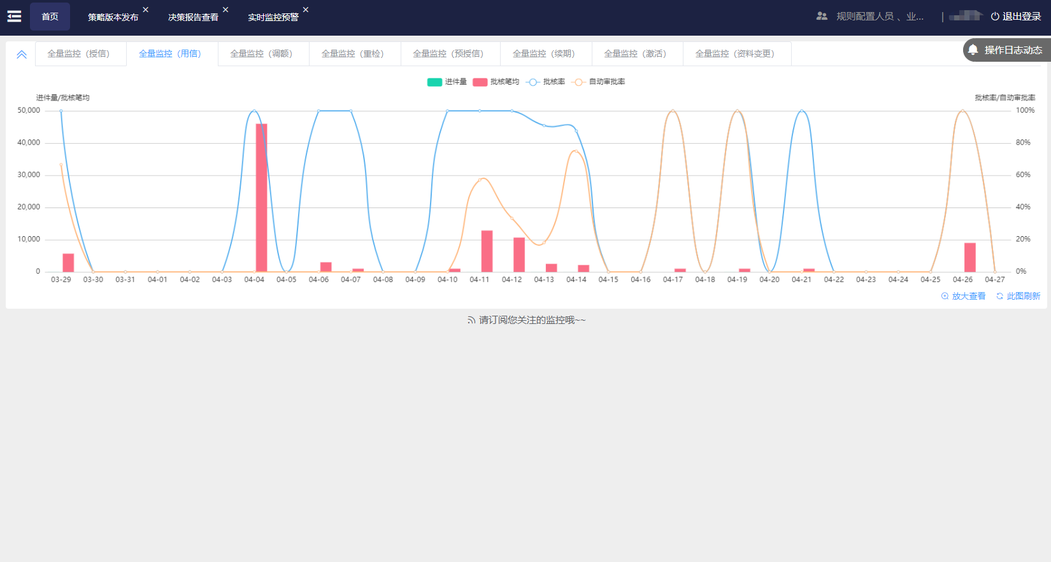
Task: Select 全量监控 (预授信) tab
Action: [450, 54]
